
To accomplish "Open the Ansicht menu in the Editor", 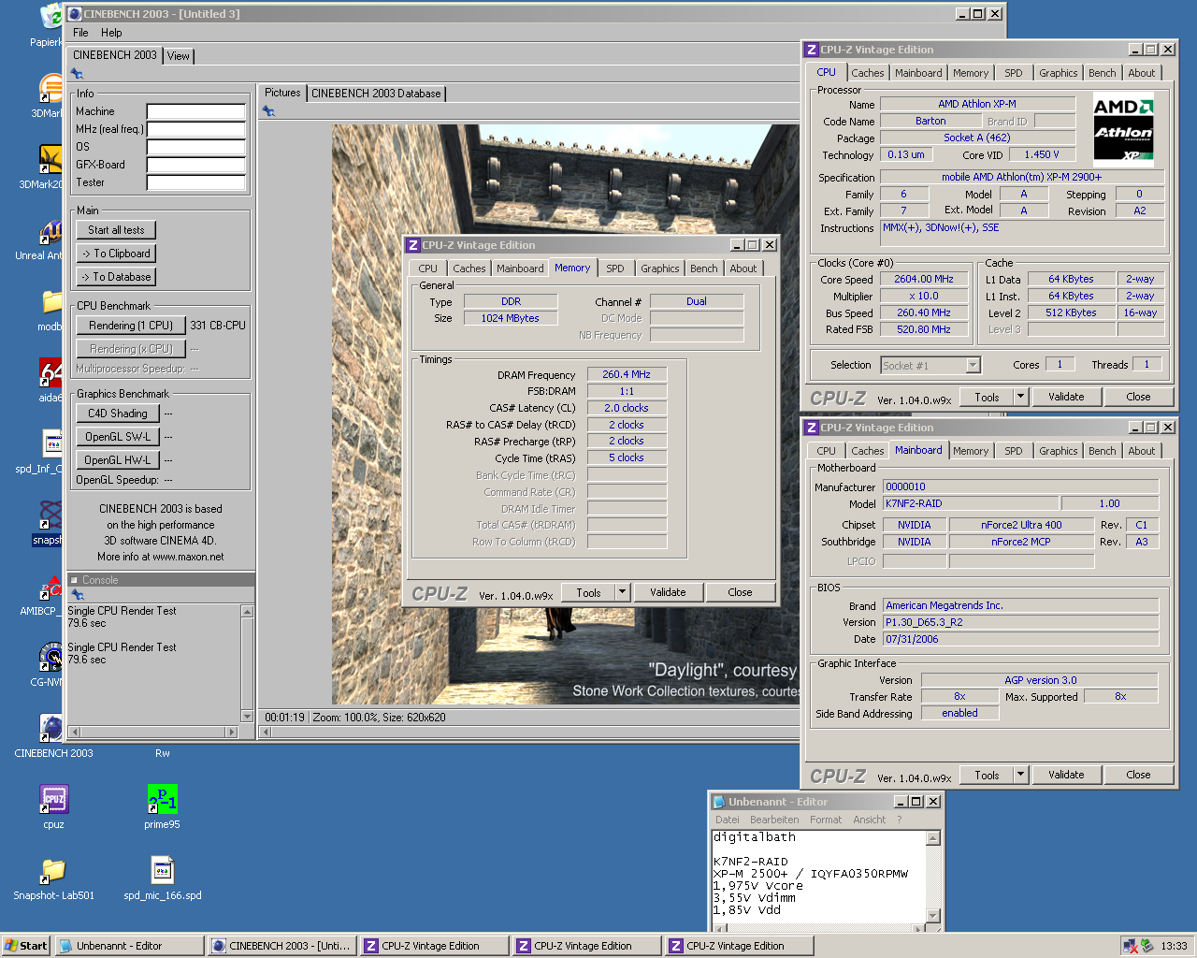I will coord(869,820).
